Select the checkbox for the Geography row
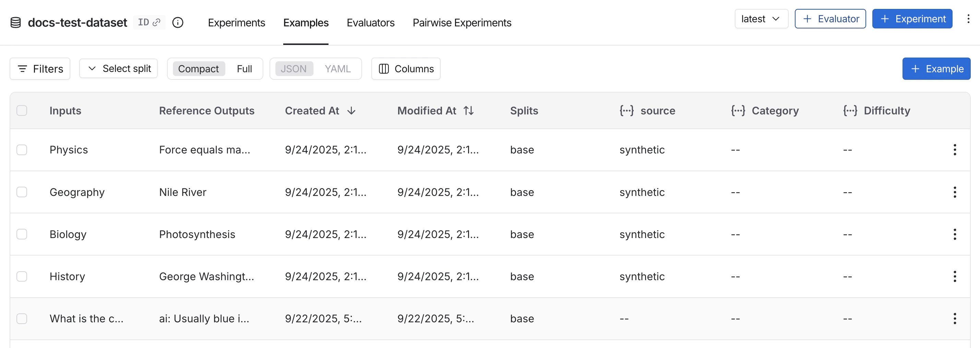The height and width of the screenshot is (348, 980). tap(22, 192)
